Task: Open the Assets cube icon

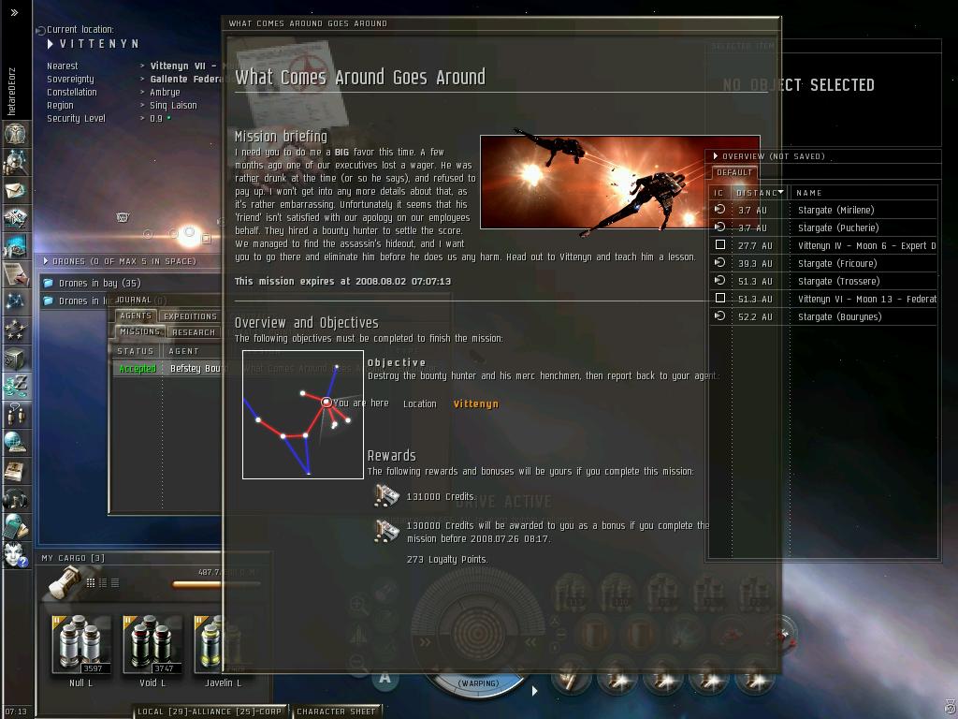Action: (x=15, y=359)
